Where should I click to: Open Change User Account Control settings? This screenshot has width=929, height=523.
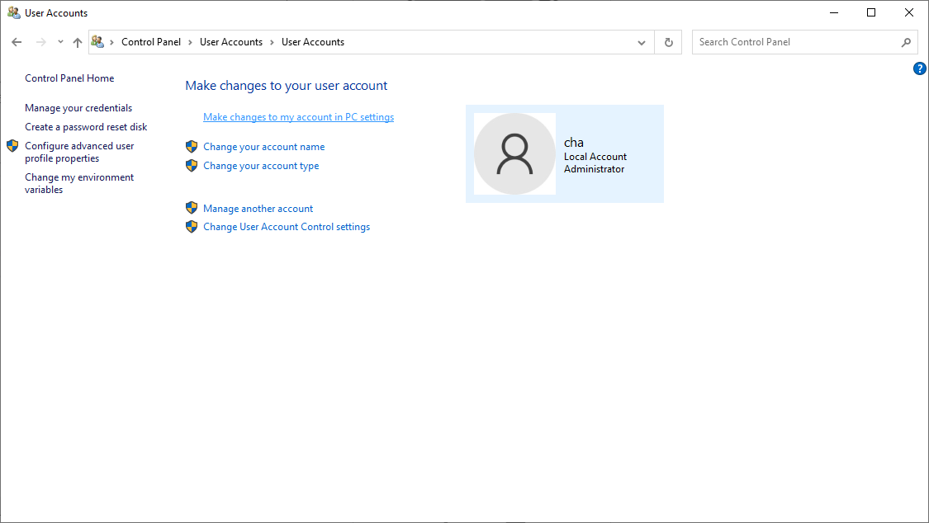pyautogui.click(x=287, y=227)
